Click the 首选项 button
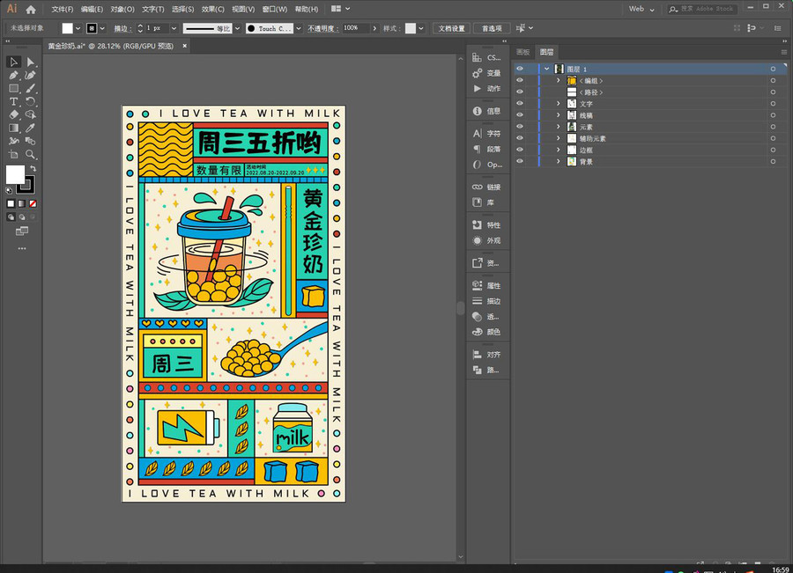Viewport: 793px width, 573px height. (492, 28)
